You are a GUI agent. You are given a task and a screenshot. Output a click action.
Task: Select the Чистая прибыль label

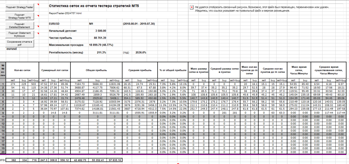(x=60, y=38)
